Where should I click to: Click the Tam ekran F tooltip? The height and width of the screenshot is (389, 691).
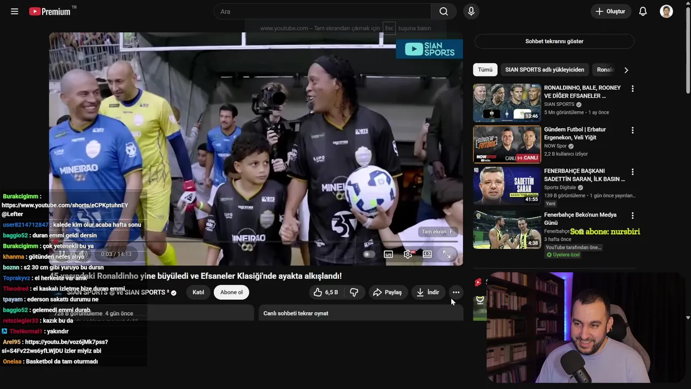(437, 232)
